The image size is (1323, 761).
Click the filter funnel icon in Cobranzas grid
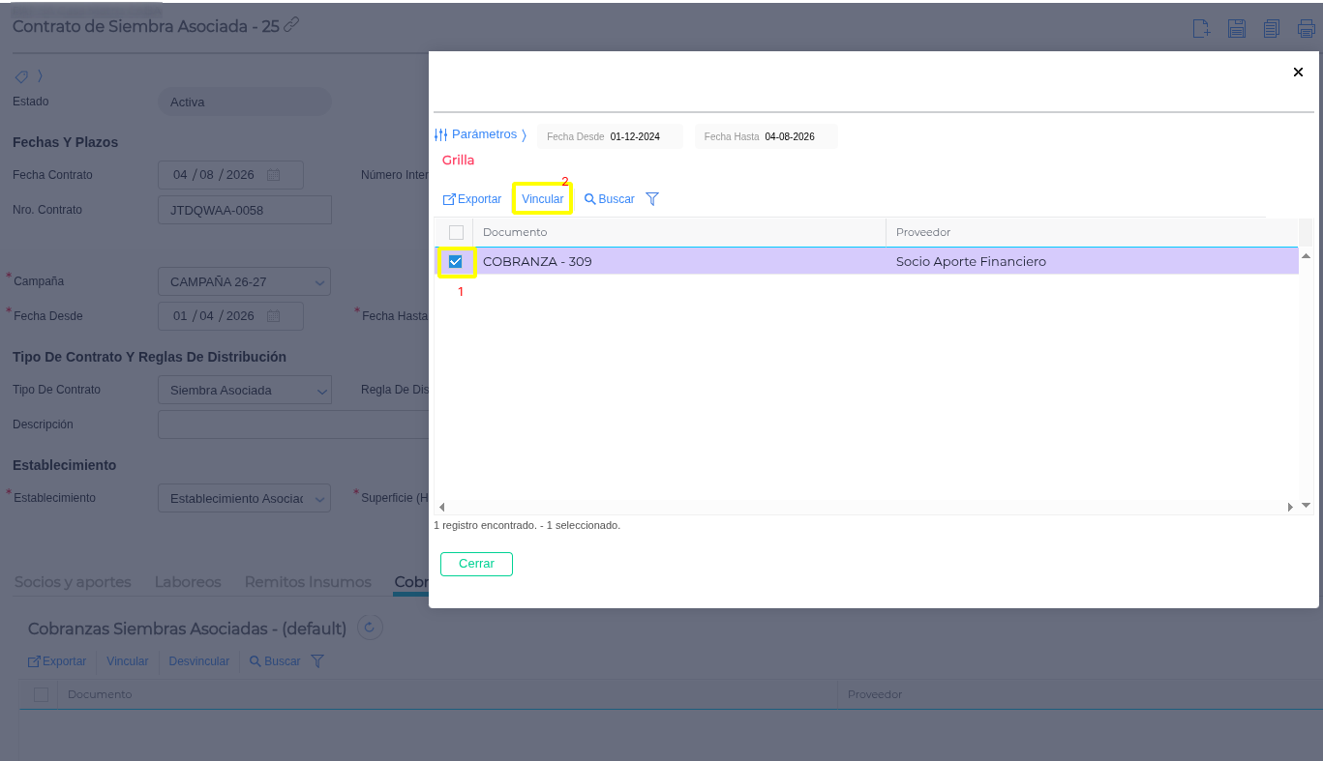pos(316,661)
